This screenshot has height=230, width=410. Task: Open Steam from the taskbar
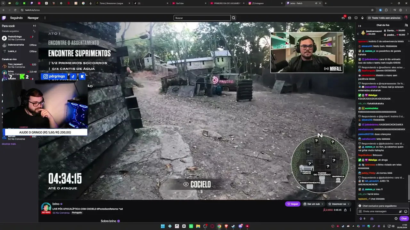[x=233, y=226]
